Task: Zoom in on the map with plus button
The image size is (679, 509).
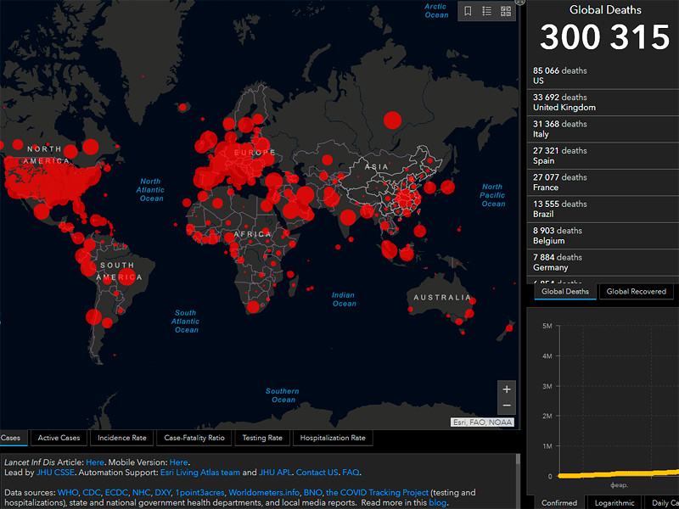Action: click(x=507, y=389)
